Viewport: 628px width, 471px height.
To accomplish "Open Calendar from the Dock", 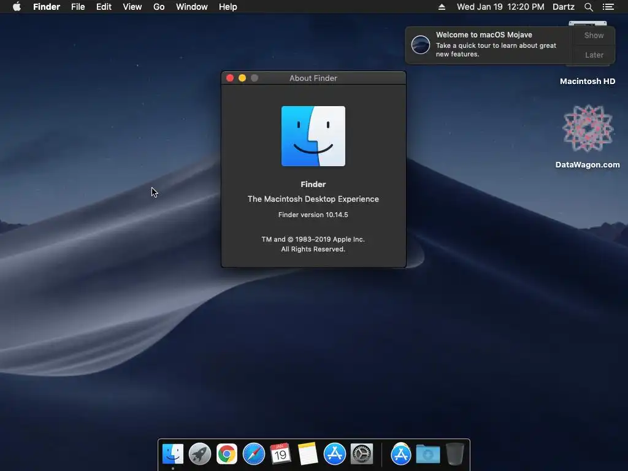I will 280,454.
